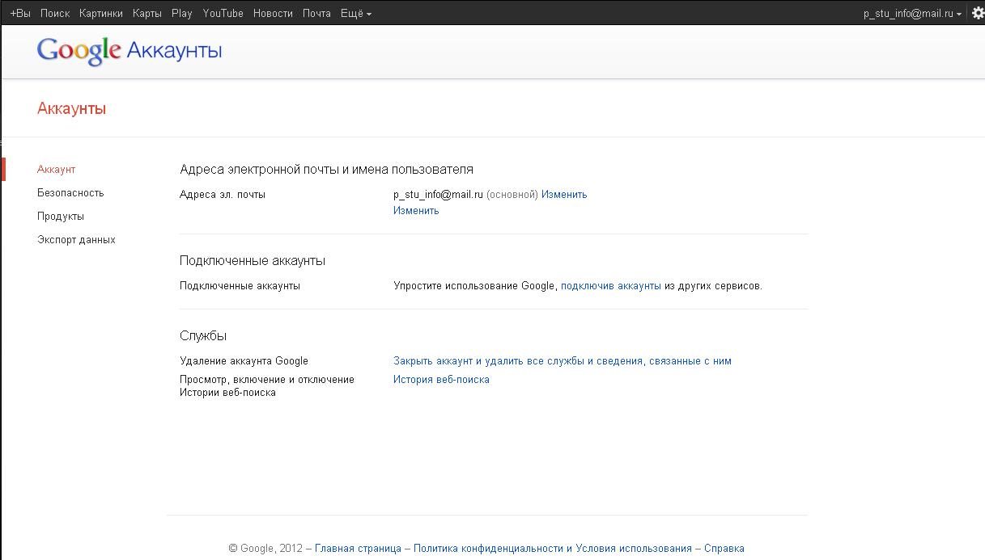
Task: Click Изменить next to the primary email
Action: pos(564,195)
